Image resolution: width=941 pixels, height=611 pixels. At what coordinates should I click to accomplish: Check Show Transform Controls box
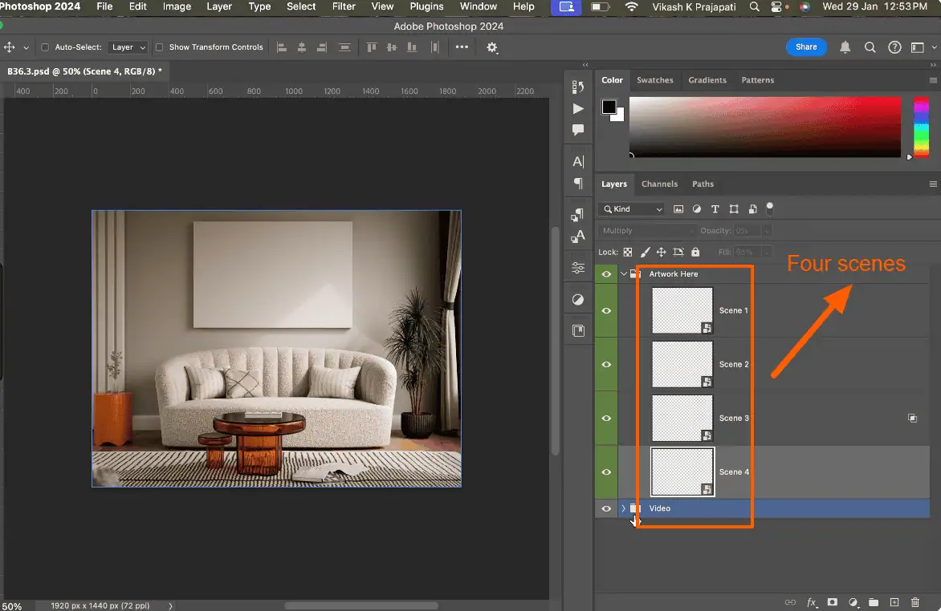159,47
